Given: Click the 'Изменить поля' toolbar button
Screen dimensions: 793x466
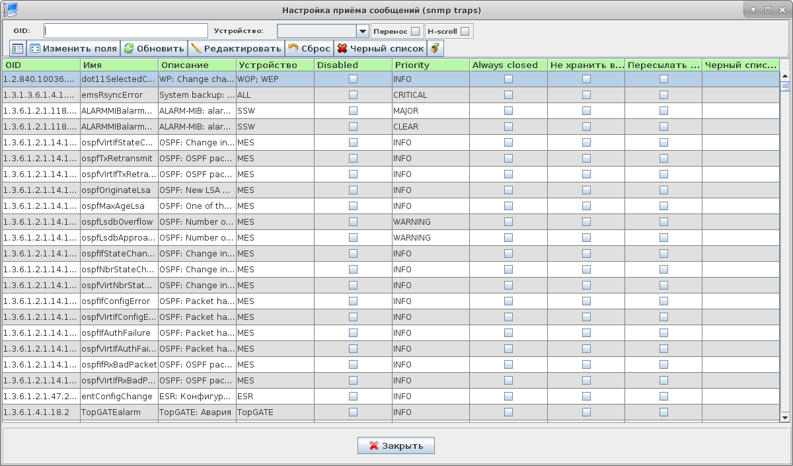Looking at the screenshot, I should point(73,48).
